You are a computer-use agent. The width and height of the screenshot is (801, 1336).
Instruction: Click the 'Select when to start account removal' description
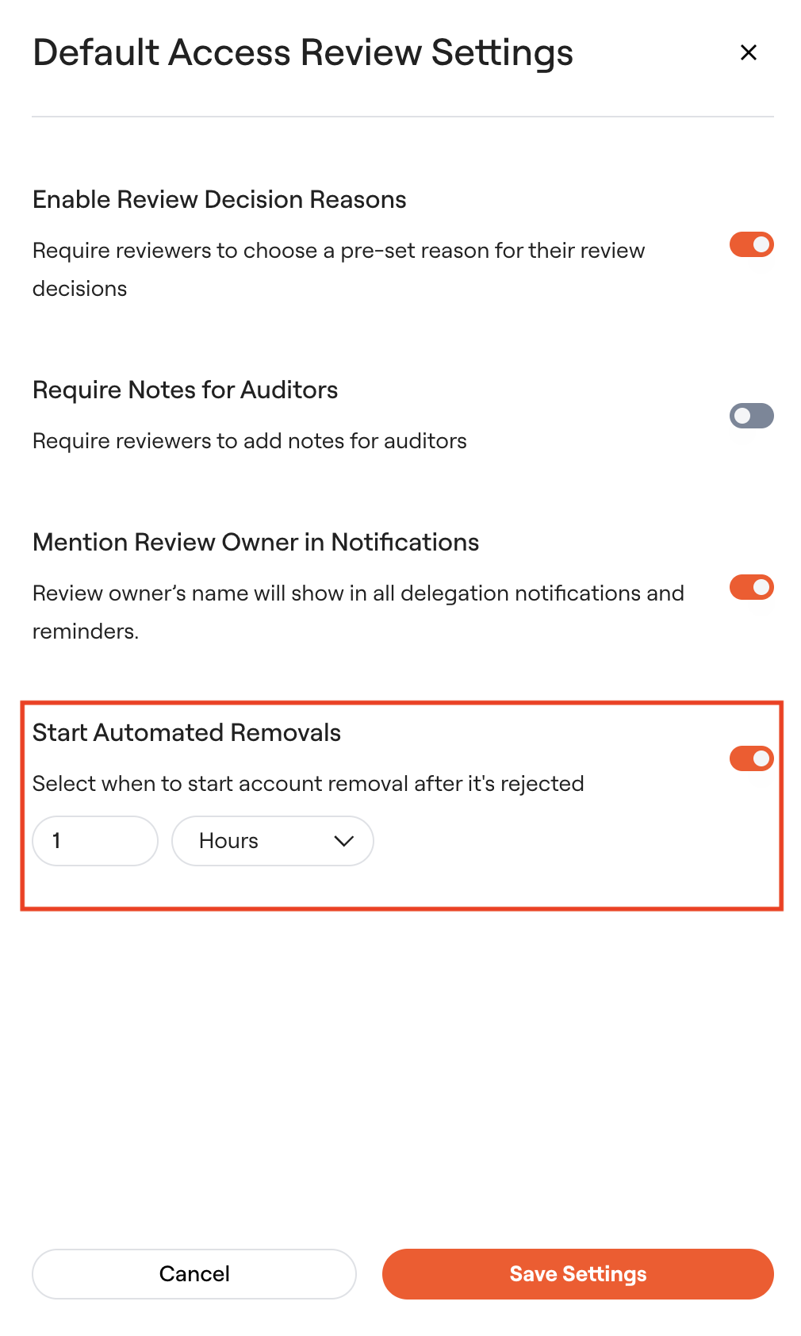tap(309, 784)
